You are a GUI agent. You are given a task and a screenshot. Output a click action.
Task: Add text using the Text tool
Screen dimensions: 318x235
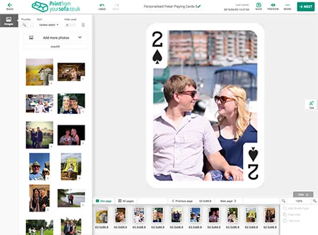click(x=311, y=104)
